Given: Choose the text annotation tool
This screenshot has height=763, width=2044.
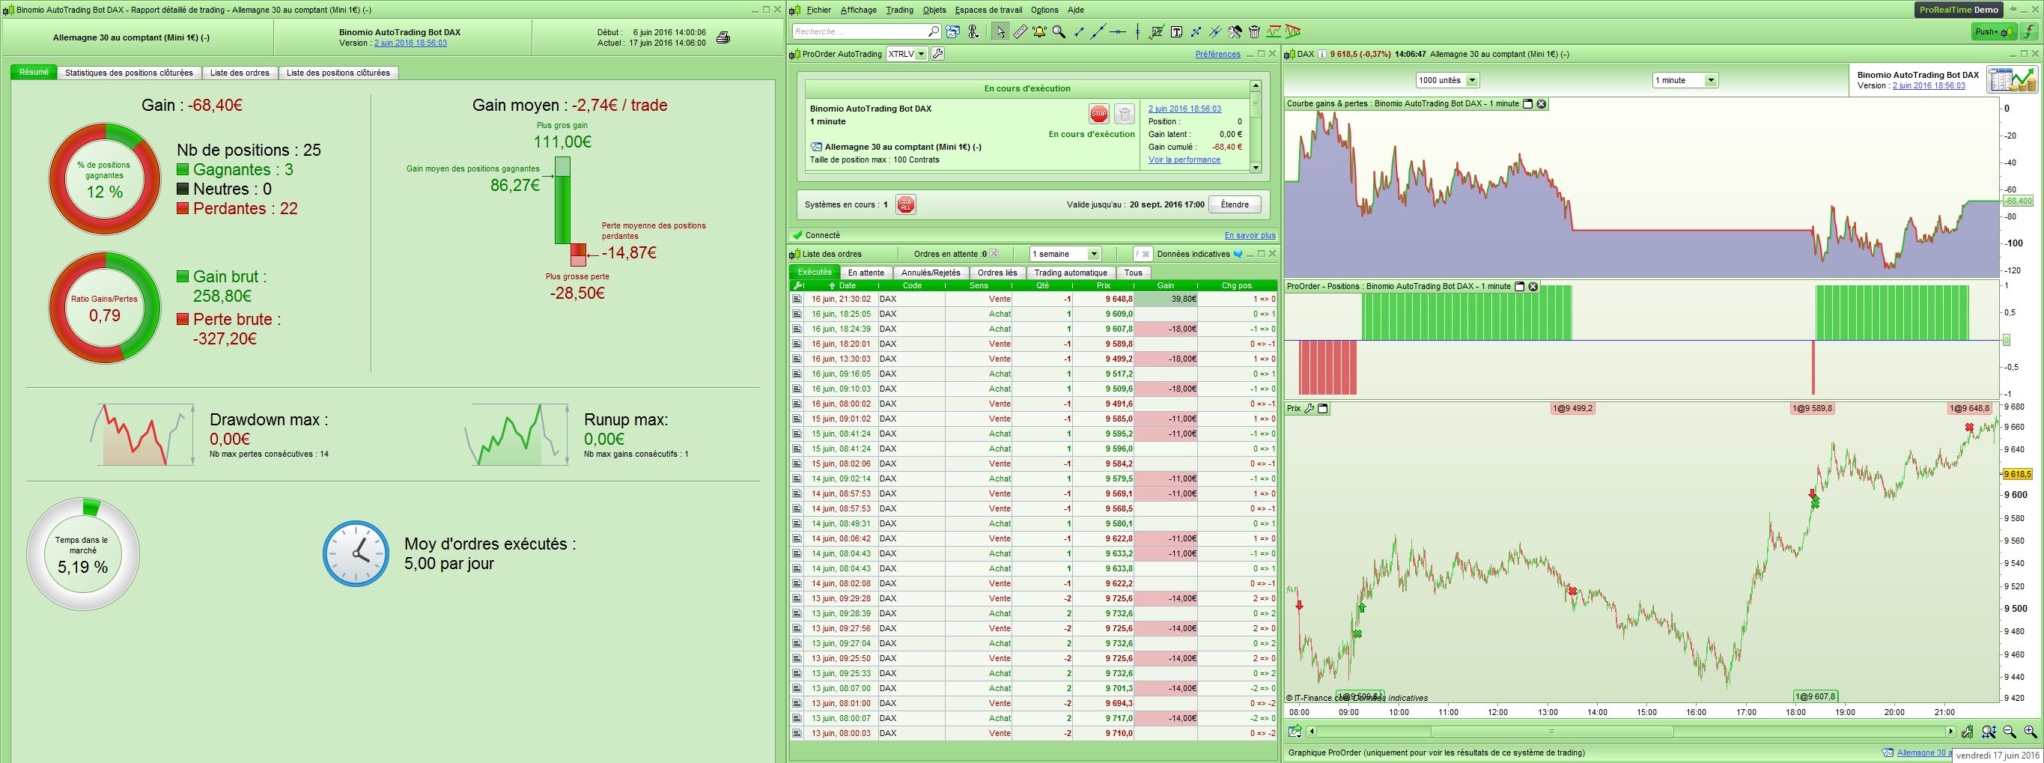Looking at the screenshot, I should (1177, 32).
